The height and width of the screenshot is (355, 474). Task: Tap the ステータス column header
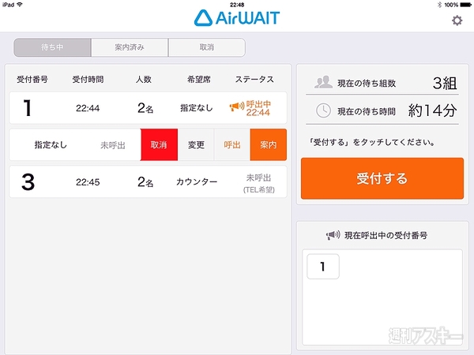(254, 80)
